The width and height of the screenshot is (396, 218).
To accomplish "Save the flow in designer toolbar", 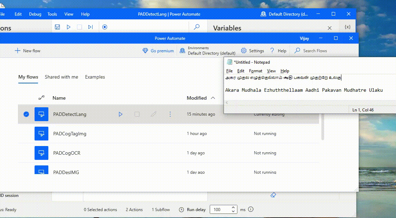I will [57, 27].
